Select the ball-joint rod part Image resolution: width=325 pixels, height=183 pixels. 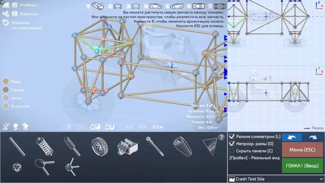[155, 146]
